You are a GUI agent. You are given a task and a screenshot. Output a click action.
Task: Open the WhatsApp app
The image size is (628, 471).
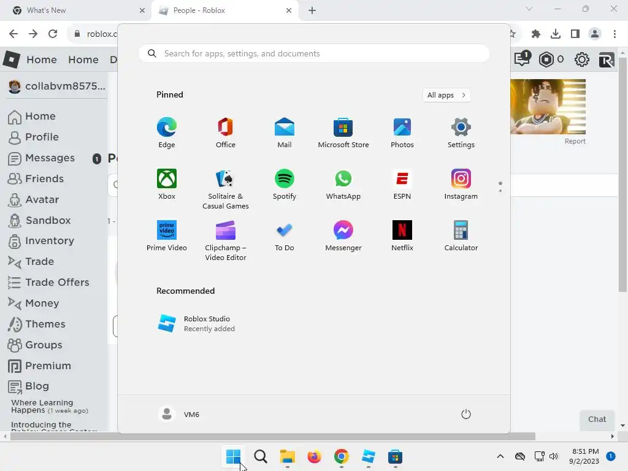[x=343, y=185]
